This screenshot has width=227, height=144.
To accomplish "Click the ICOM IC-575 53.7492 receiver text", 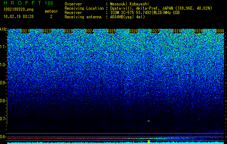I will [145, 13].
